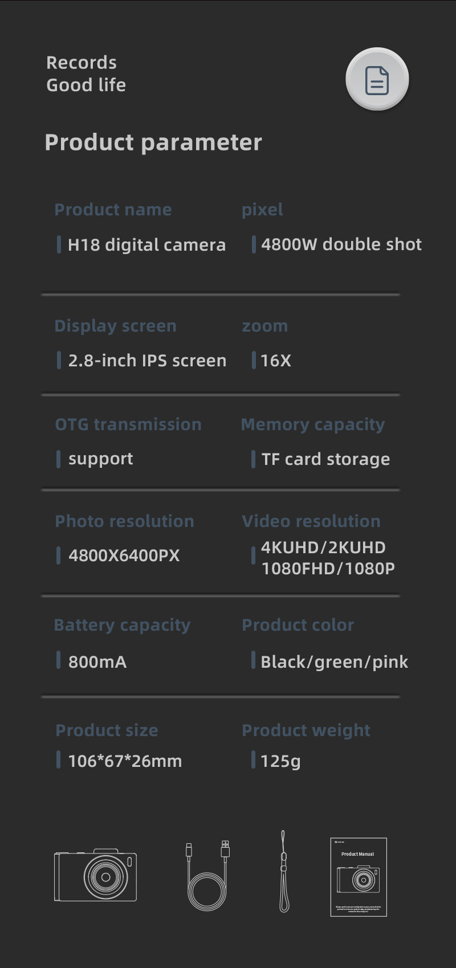Click the 4KUHD/2KUHD video resolution text
The height and width of the screenshot is (968, 456).
click(x=323, y=548)
